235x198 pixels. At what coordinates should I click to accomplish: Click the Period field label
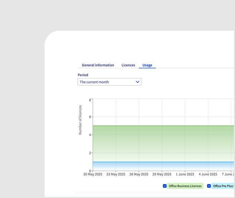83,75
